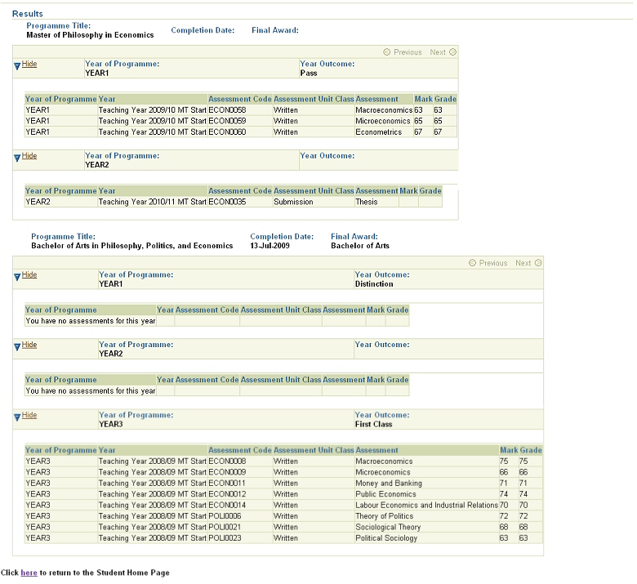This screenshot has width=637, height=584.
Task: Select the Econometrics assessment cell
Action: (x=378, y=132)
